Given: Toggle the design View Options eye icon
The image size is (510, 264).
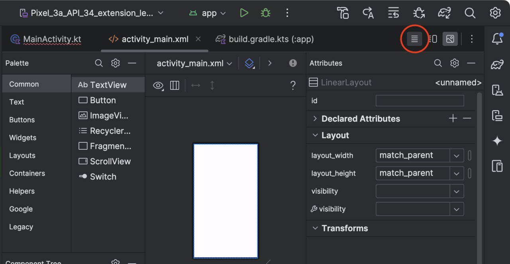Looking at the screenshot, I should (x=158, y=85).
